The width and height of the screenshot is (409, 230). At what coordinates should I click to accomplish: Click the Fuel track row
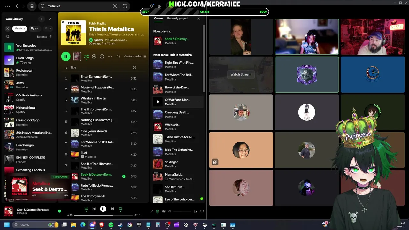click(103, 155)
